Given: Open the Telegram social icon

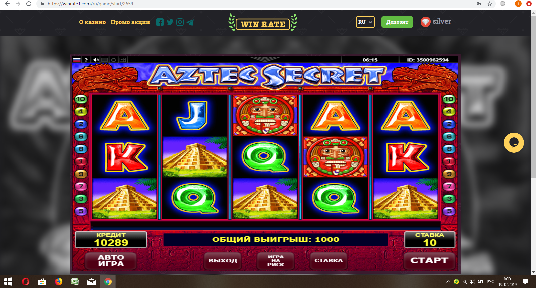Looking at the screenshot, I should pos(190,22).
